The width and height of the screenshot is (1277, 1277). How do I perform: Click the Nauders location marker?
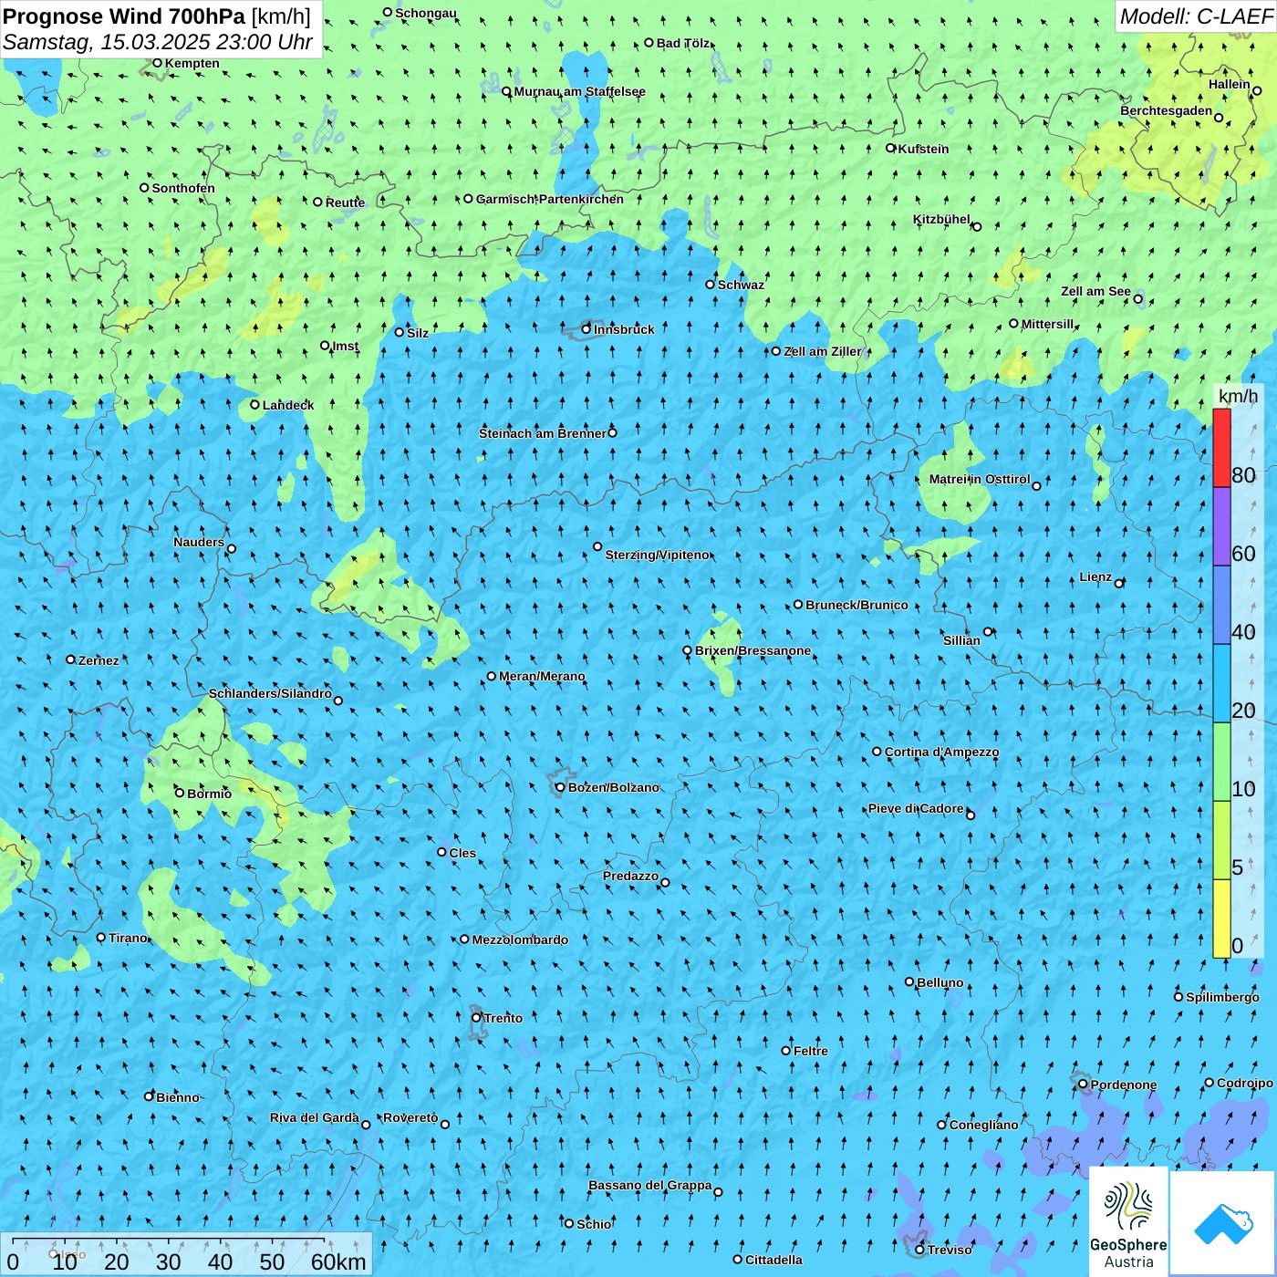point(232,548)
